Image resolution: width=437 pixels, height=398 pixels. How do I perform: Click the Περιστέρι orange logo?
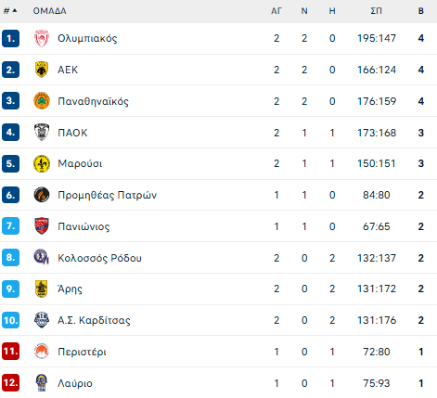click(x=42, y=352)
